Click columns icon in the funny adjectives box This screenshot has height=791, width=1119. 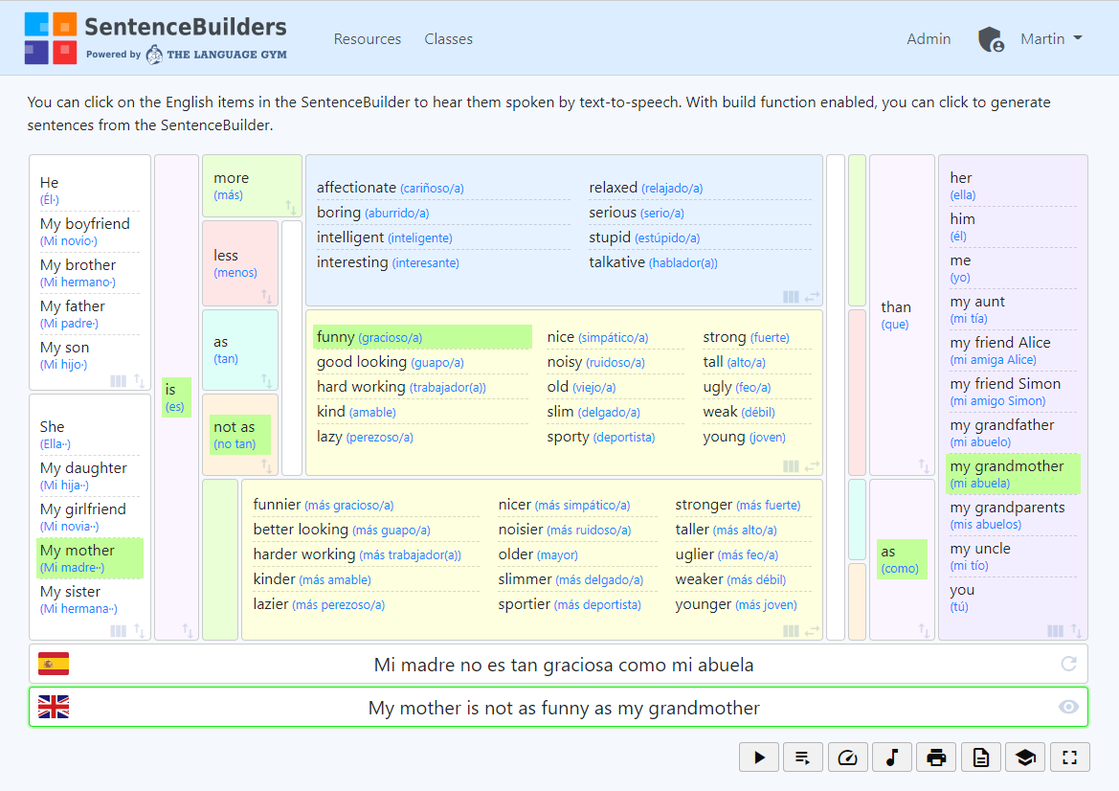coord(791,467)
